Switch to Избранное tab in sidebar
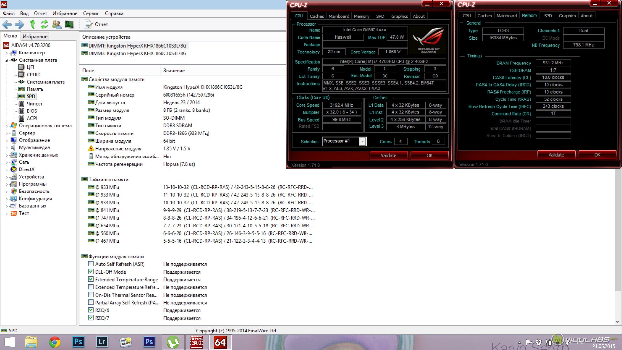The height and width of the screenshot is (350, 622). coord(35,36)
